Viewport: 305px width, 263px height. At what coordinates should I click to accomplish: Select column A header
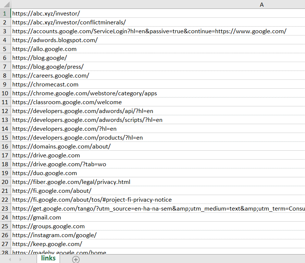pos(158,4)
